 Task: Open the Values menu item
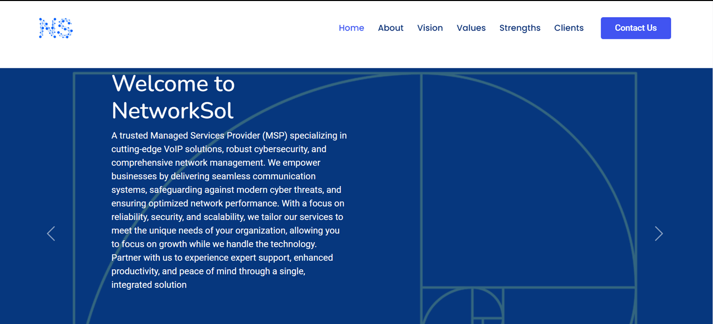[x=471, y=28]
